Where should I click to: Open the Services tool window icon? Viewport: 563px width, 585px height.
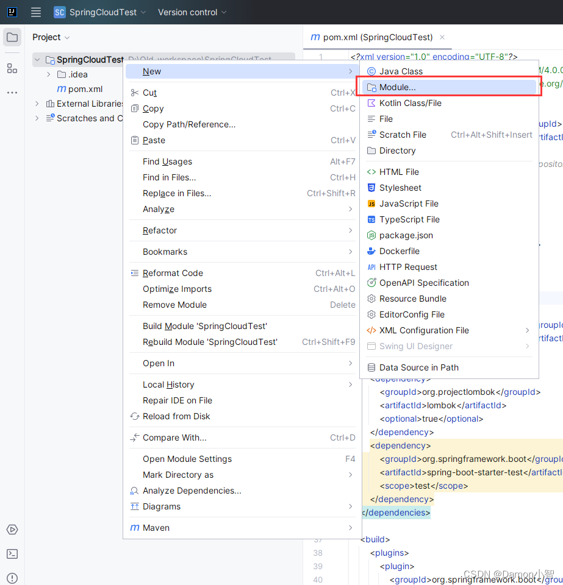(x=12, y=530)
